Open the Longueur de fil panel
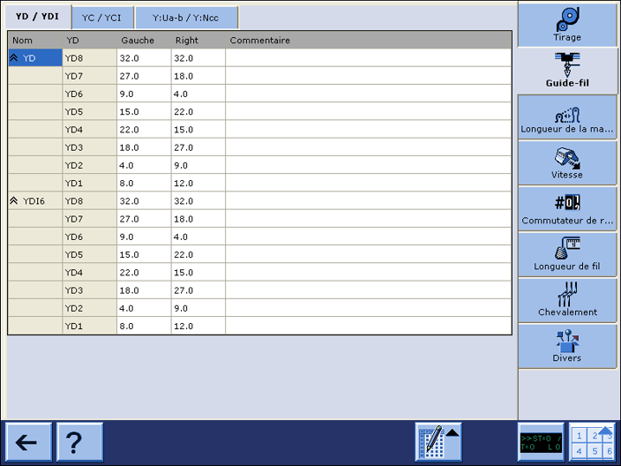 (x=566, y=254)
